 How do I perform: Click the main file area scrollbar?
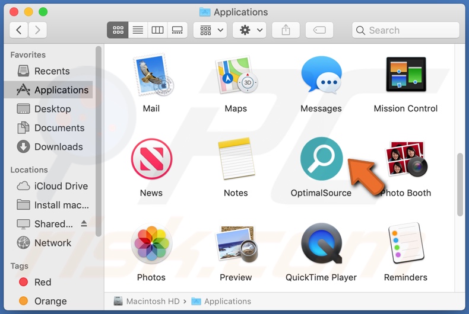(460, 184)
